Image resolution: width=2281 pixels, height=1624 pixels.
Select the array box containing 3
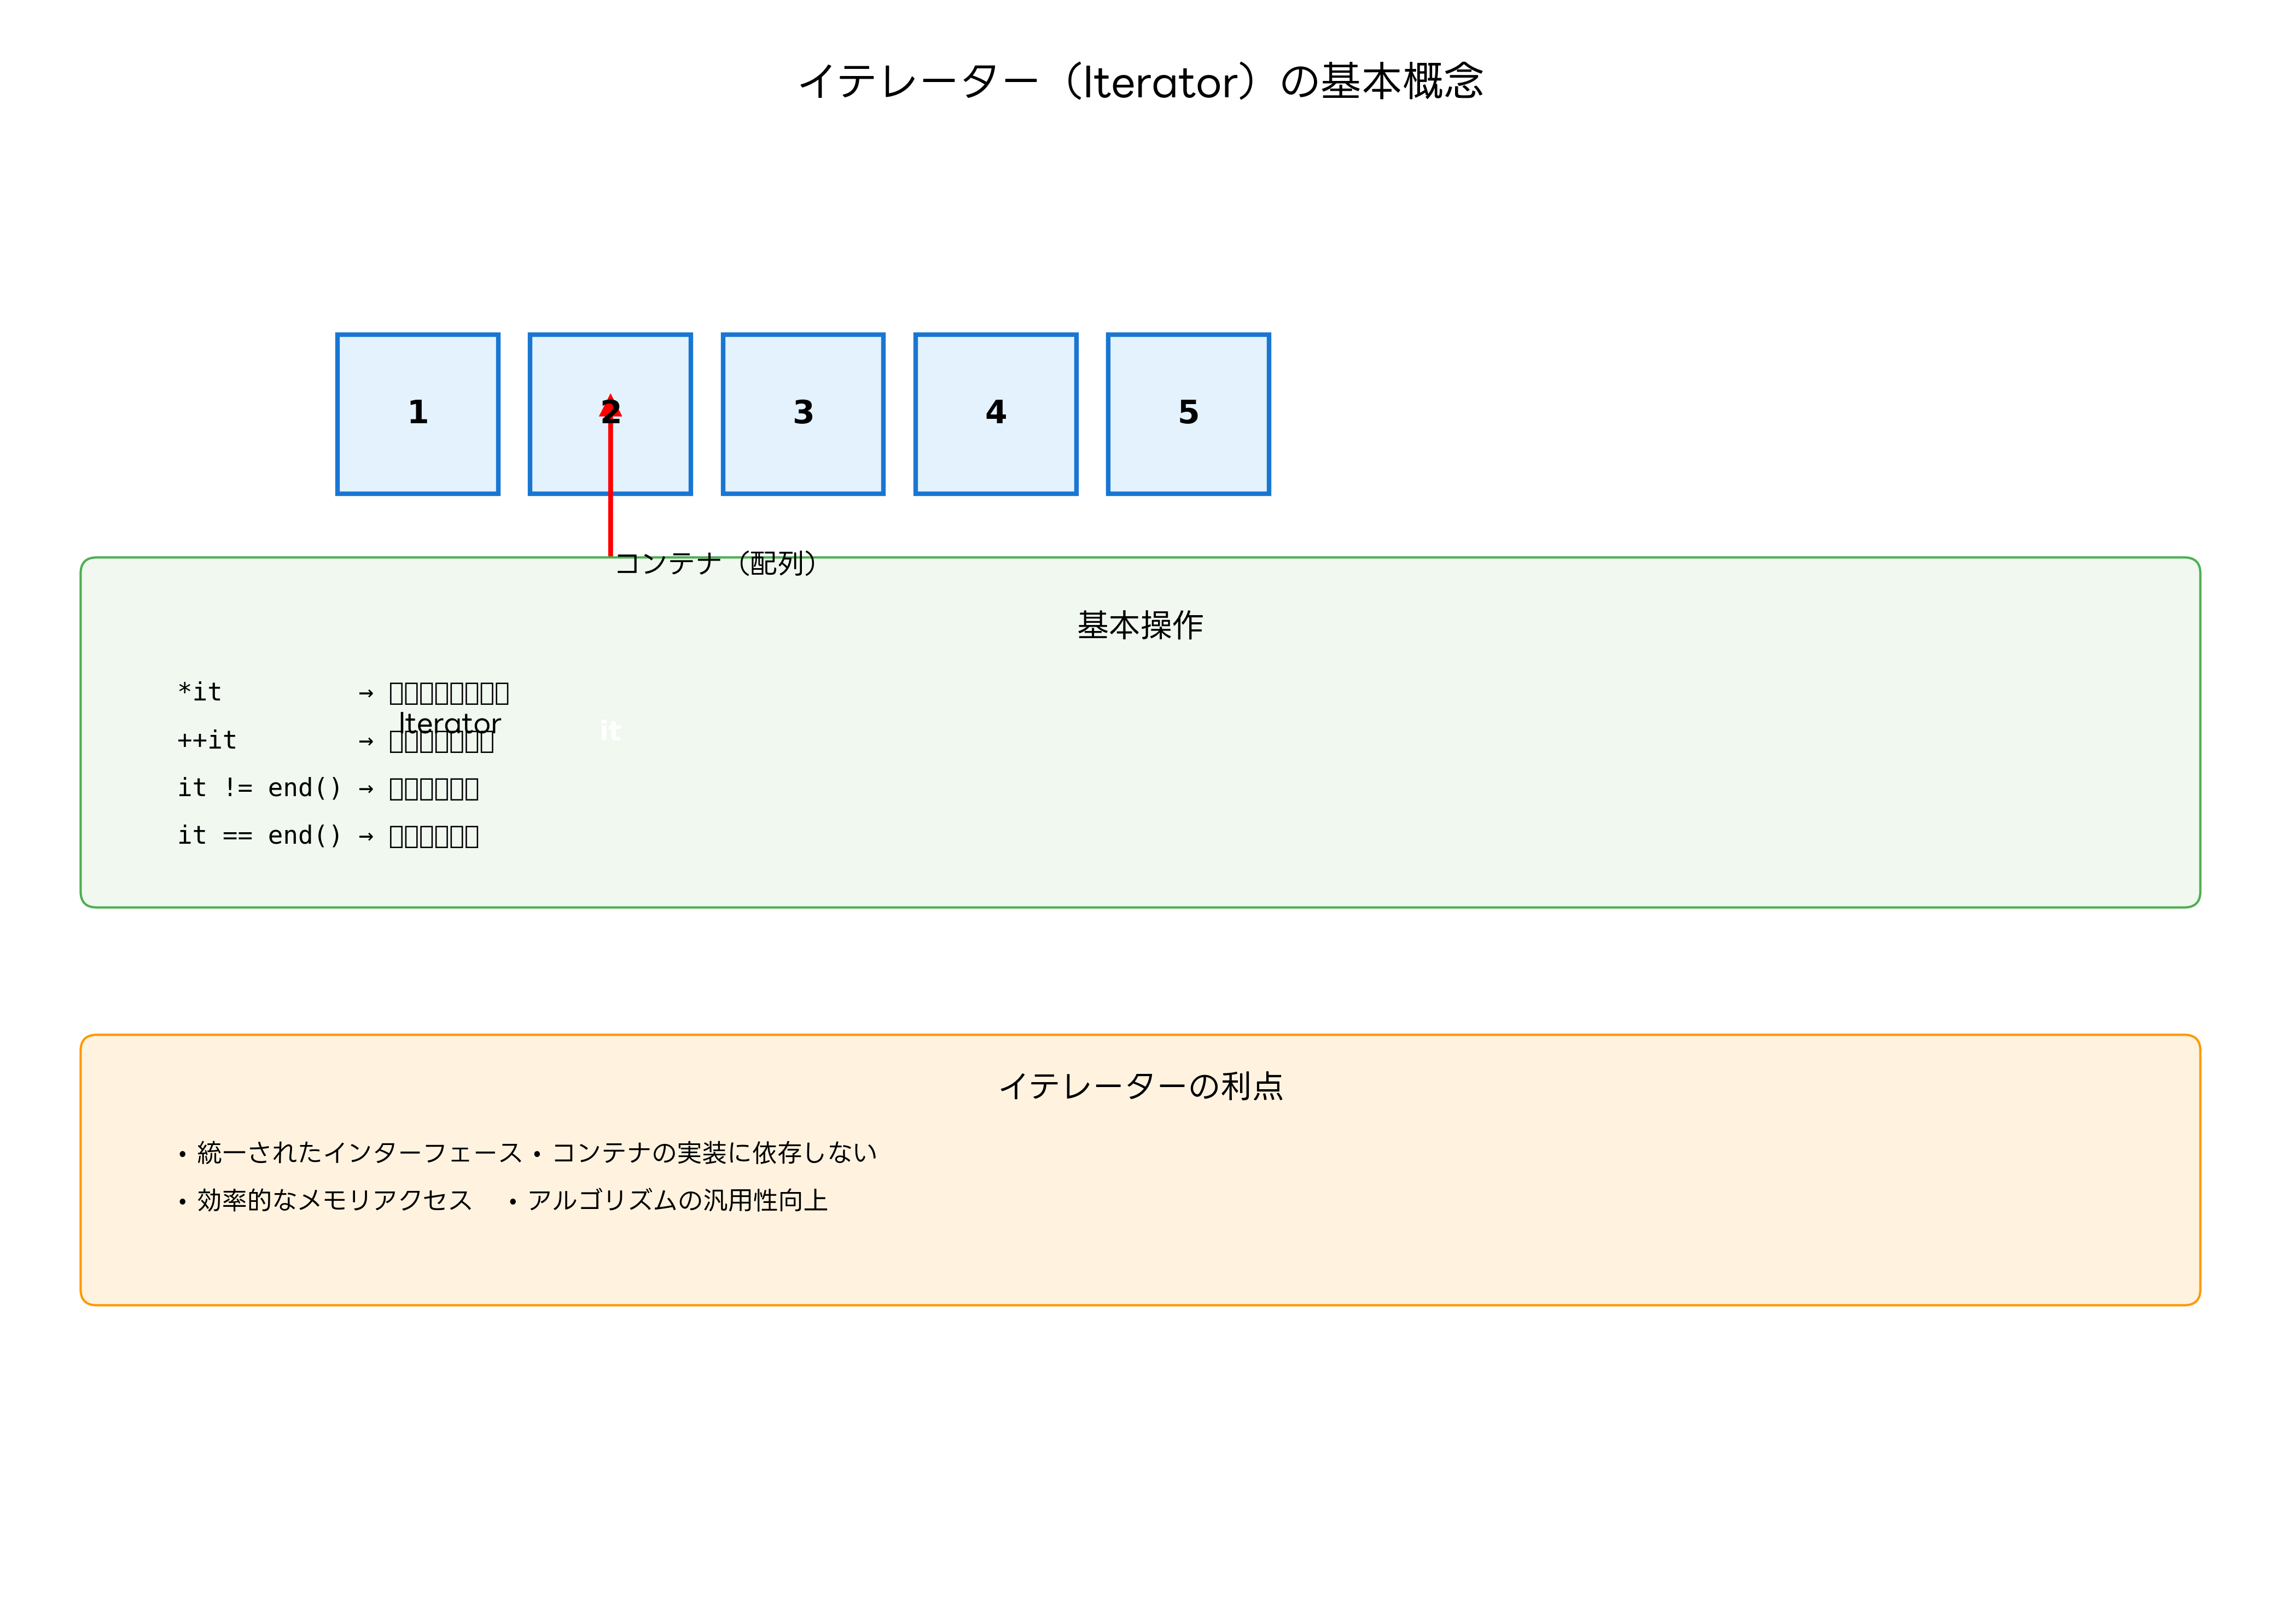(804, 414)
